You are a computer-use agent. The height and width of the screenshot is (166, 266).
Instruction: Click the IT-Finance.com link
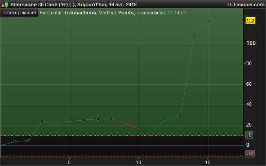(246, 4)
